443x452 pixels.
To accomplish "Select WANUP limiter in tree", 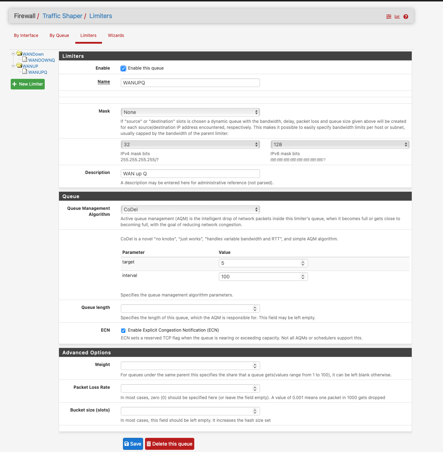I will pos(30,66).
